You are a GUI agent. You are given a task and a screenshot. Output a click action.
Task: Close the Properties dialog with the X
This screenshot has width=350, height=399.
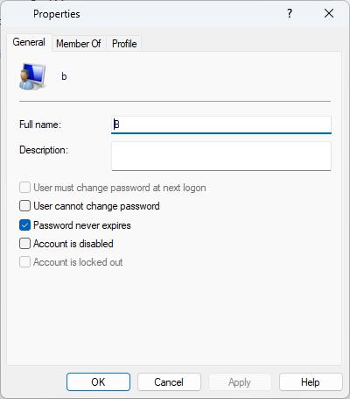pyautogui.click(x=329, y=13)
